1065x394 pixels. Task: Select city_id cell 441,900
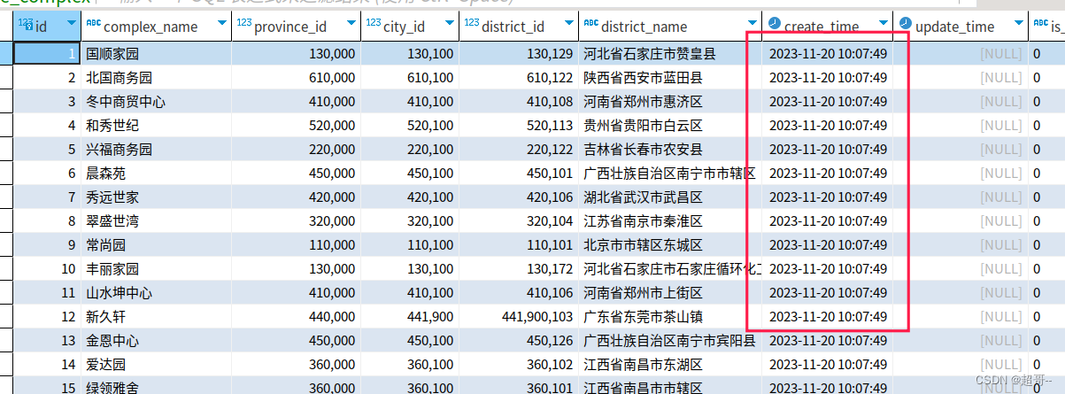point(410,317)
